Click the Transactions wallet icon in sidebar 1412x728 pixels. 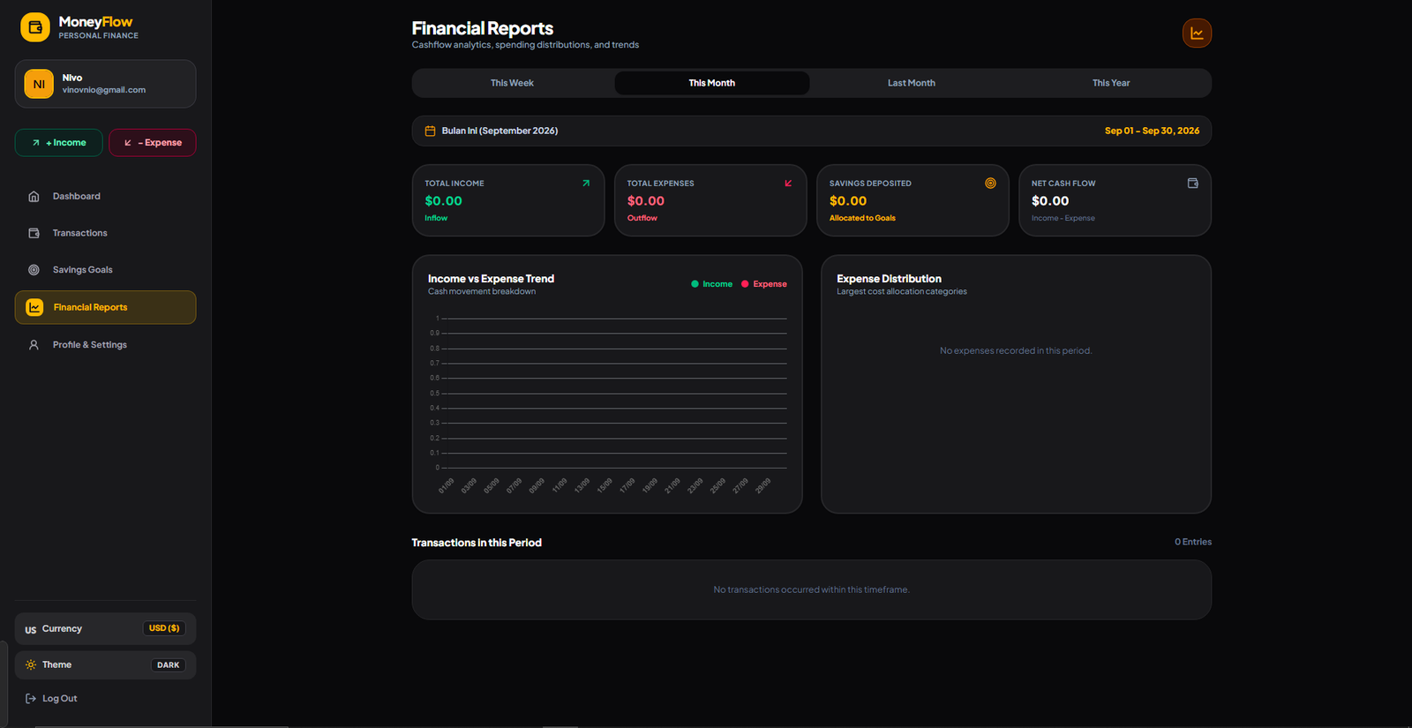point(34,233)
